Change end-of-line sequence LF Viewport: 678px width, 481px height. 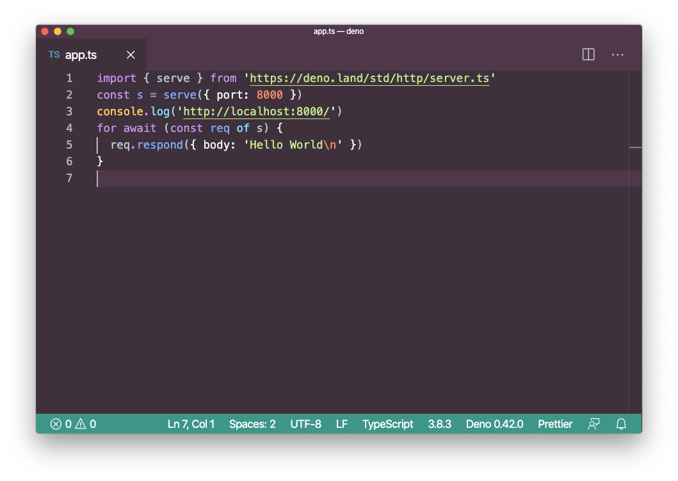342,424
